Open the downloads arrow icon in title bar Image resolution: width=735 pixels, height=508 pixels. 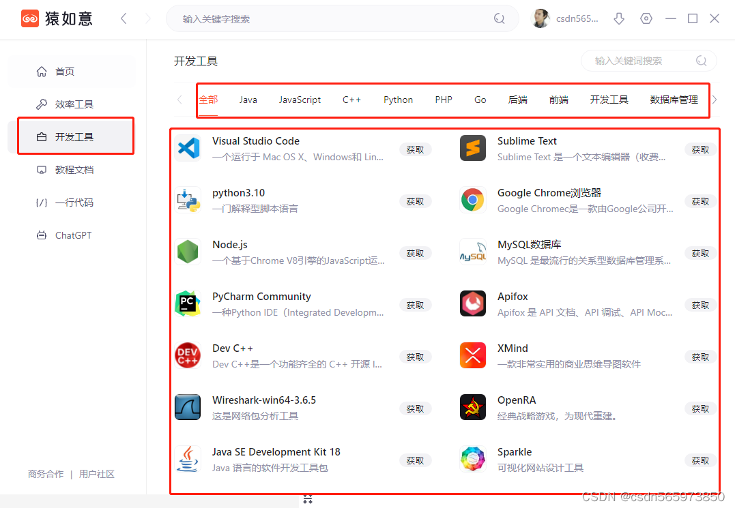click(x=619, y=18)
